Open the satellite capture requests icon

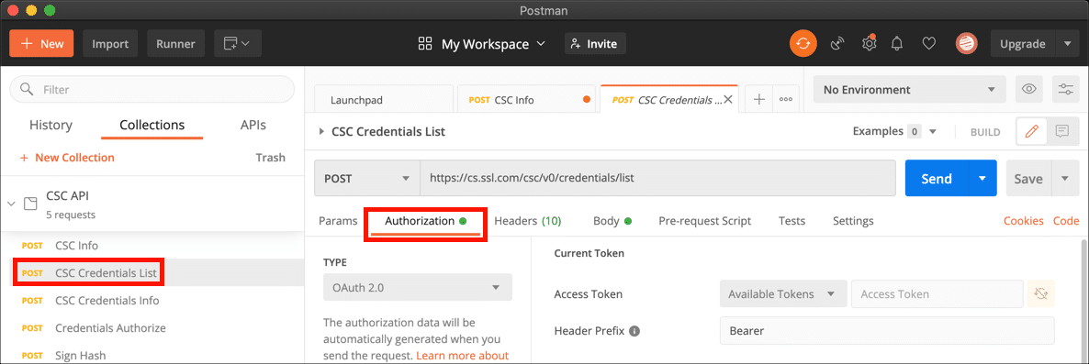838,44
